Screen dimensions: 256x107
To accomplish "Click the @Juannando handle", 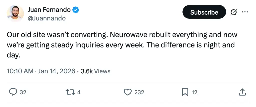I will (x=46, y=18).
